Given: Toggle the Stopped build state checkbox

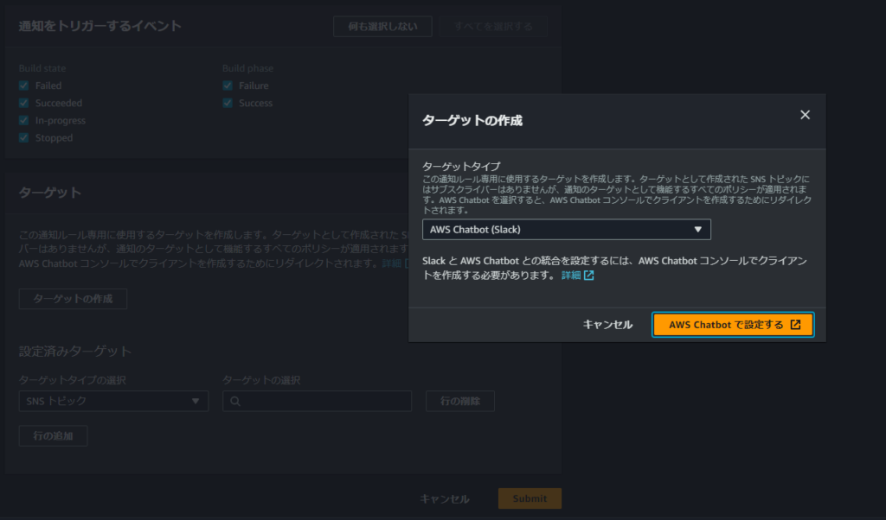Looking at the screenshot, I should click(24, 137).
